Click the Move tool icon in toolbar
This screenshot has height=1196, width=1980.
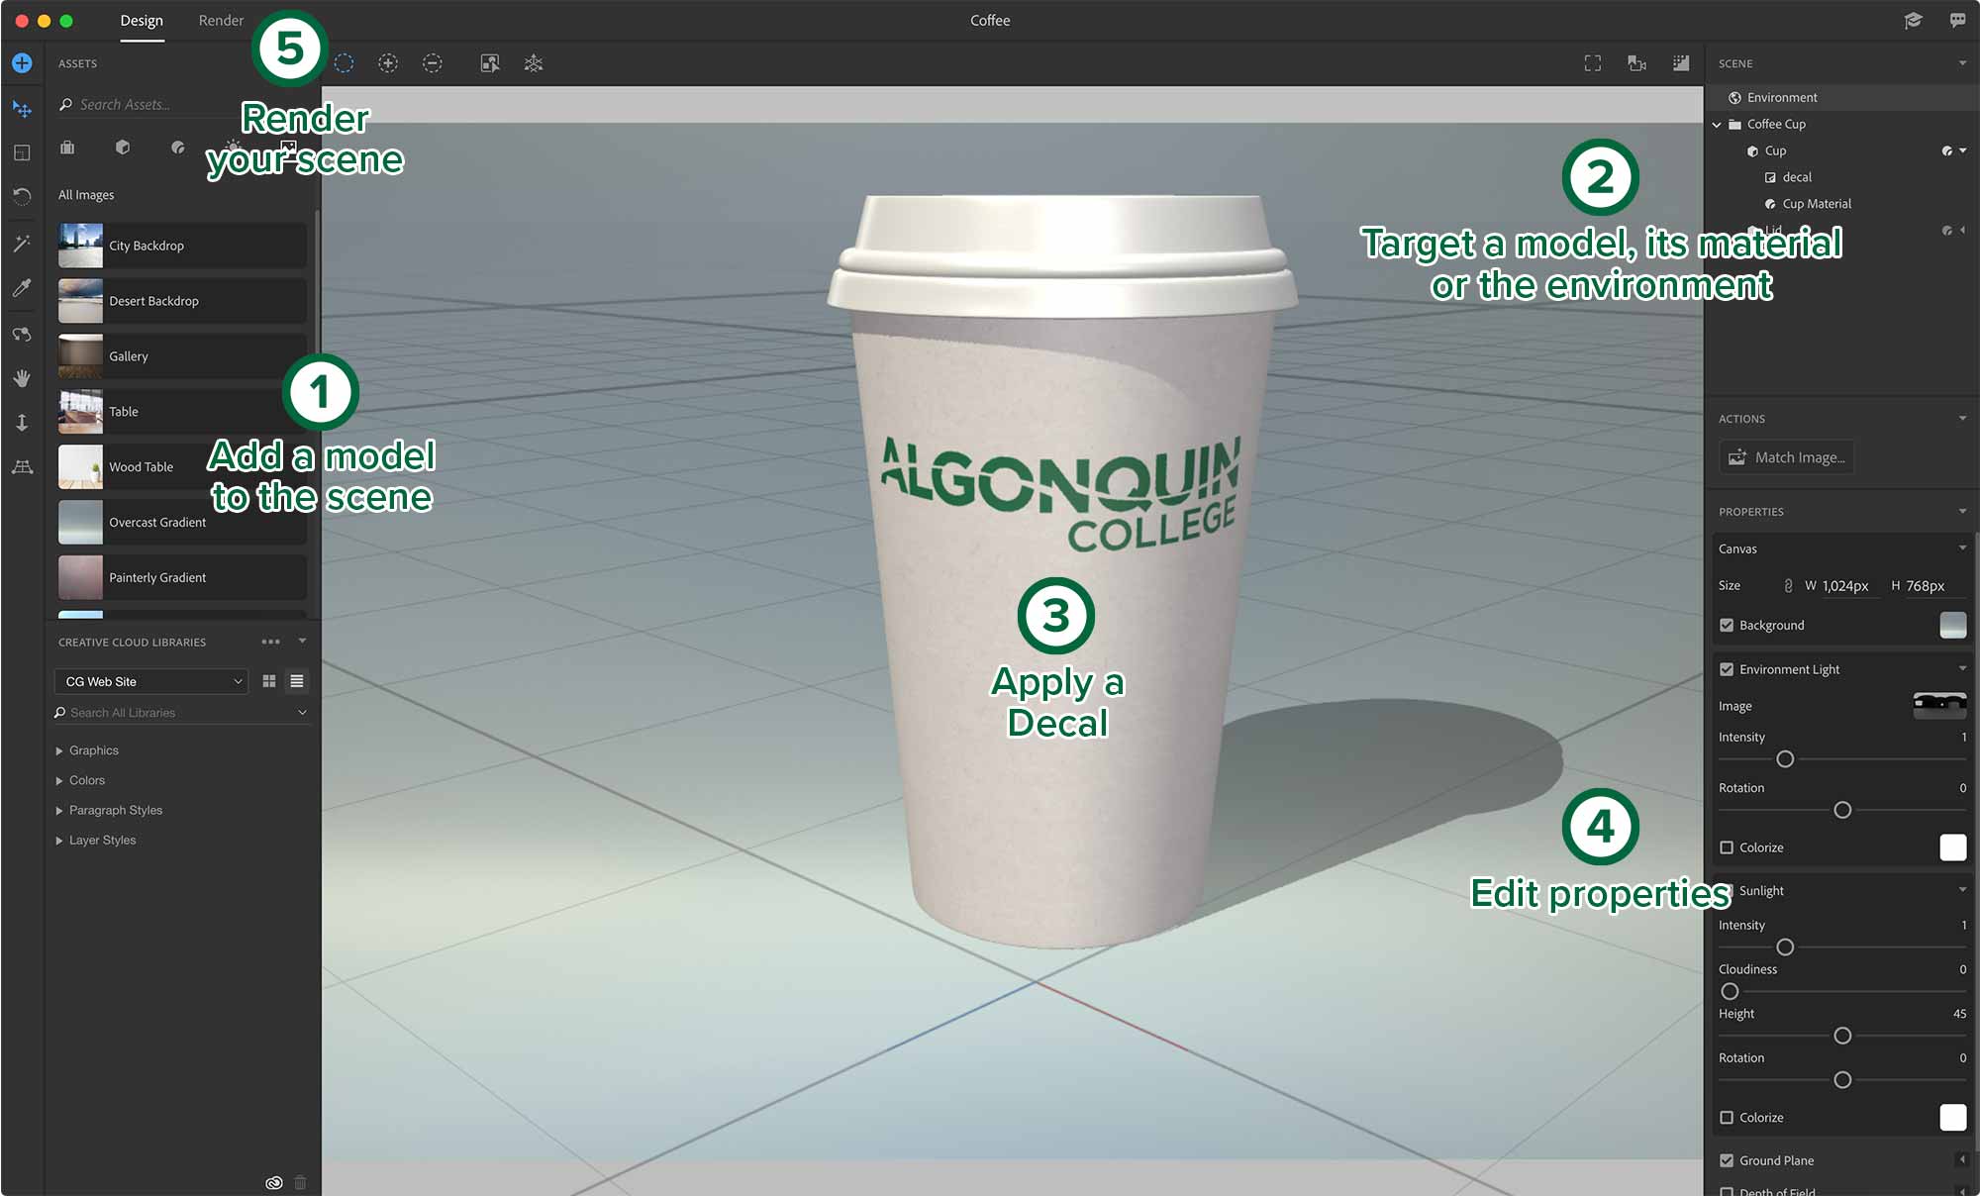23,106
